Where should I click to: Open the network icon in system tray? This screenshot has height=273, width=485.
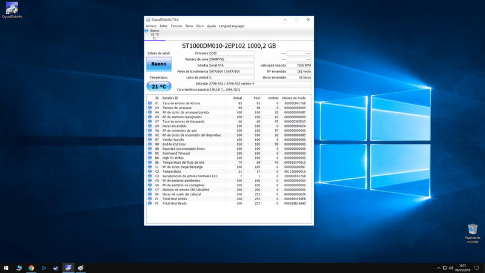coord(444,268)
